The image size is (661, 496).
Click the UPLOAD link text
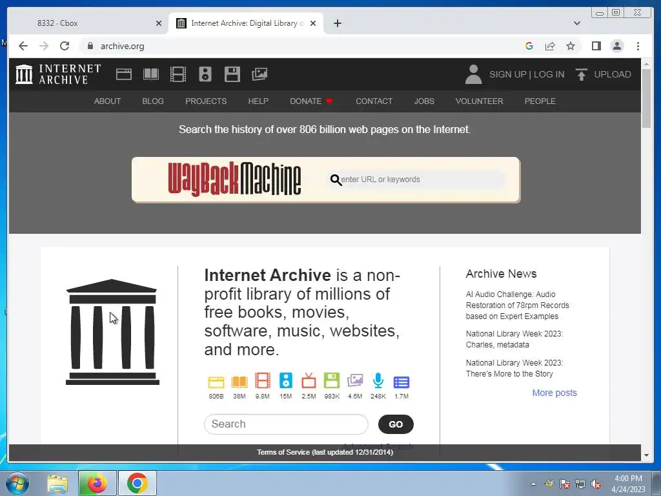[613, 74]
